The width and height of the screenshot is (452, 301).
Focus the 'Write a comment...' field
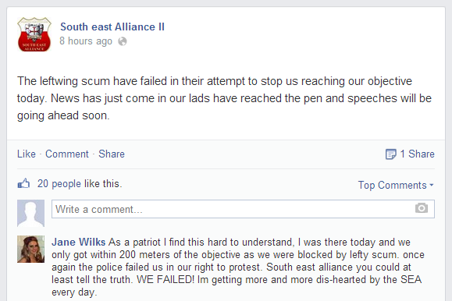(243, 209)
